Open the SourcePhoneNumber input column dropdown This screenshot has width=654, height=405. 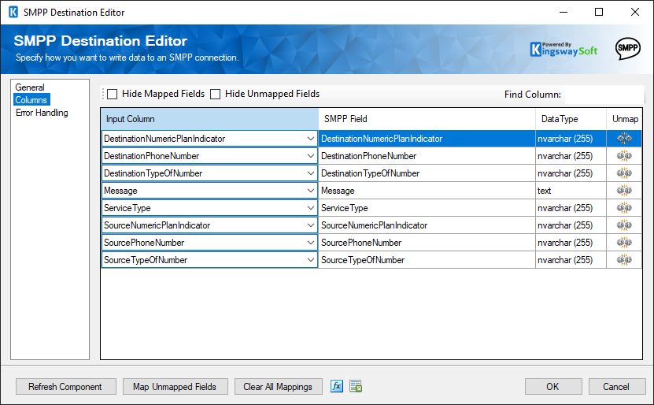click(x=311, y=242)
